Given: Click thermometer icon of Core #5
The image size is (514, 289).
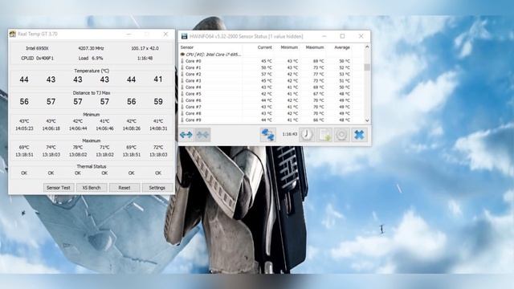Looking at the screenshot, I should [182, 94].
